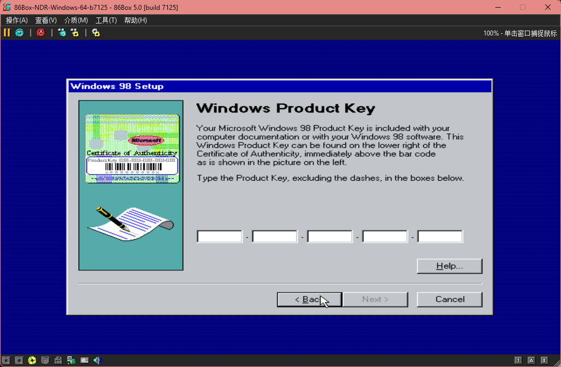
Task: Focus the first product key box
Action: click(x=220, y=236)
